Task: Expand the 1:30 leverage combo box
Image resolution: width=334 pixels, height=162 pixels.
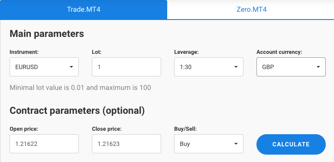Action: (209, 67)
